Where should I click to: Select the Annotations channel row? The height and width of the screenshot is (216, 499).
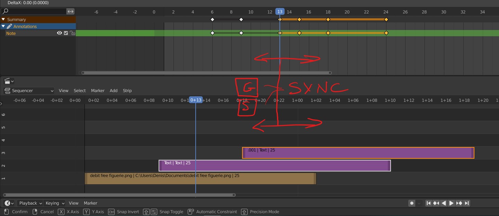[38, 26]
